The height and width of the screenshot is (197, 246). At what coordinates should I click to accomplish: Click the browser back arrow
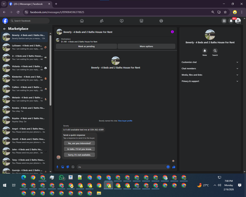click(4, 12)
